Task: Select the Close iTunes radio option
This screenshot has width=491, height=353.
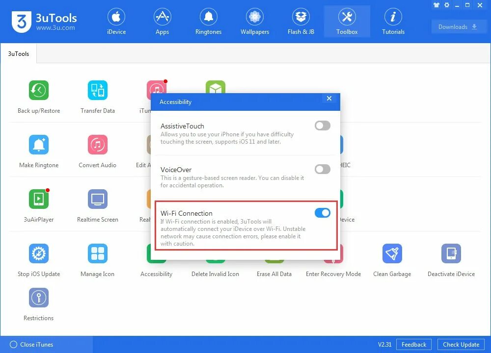Action: click(x=13, y=345)
